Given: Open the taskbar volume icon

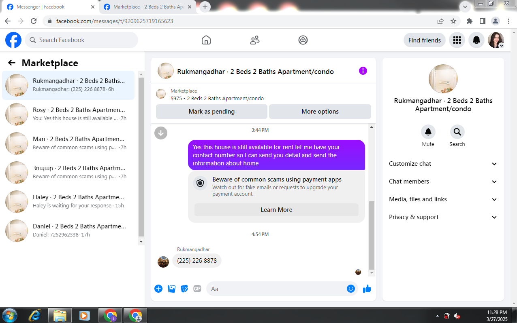Looking at the screenshot, I should click(x=457, y=316).
